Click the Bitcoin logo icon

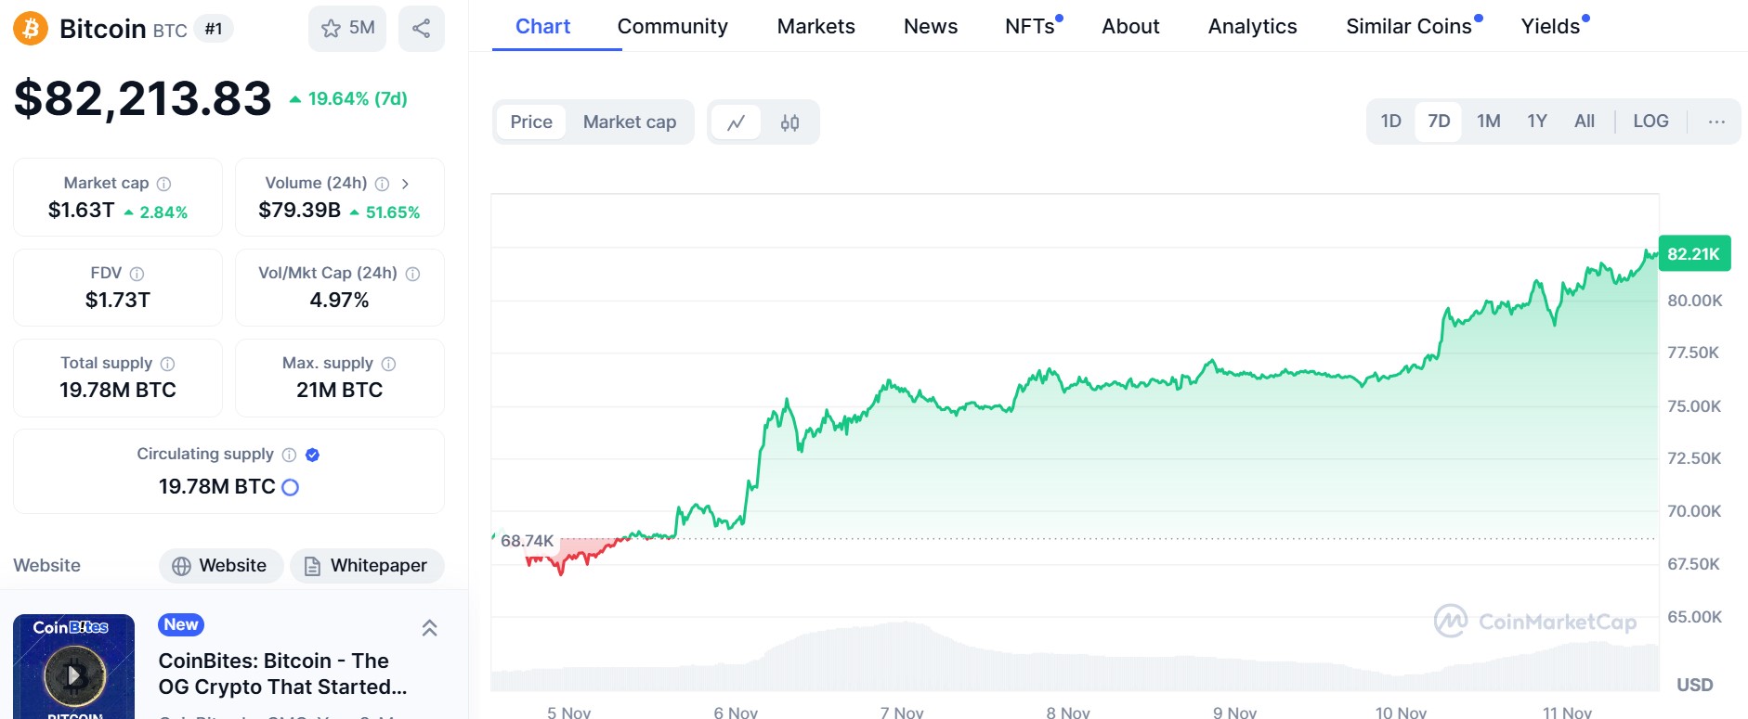(x=31, y=29)
